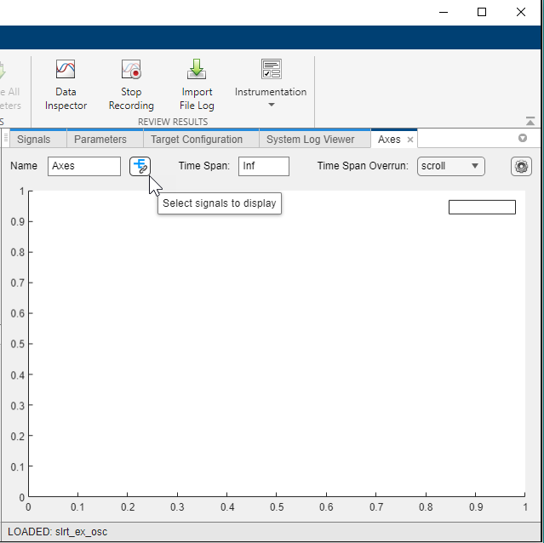Click the Select signals to display button

click(140, 166)
